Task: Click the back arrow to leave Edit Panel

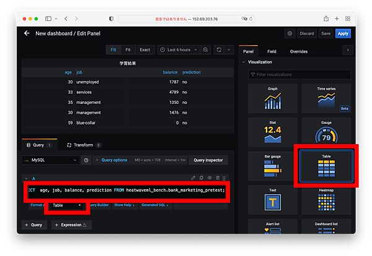Action: coord(27,33)
